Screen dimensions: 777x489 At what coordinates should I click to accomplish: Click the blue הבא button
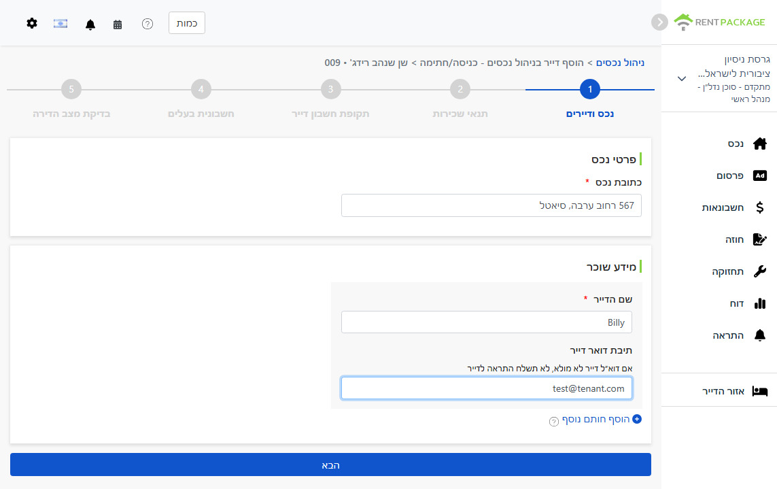[x=330, y=465]
